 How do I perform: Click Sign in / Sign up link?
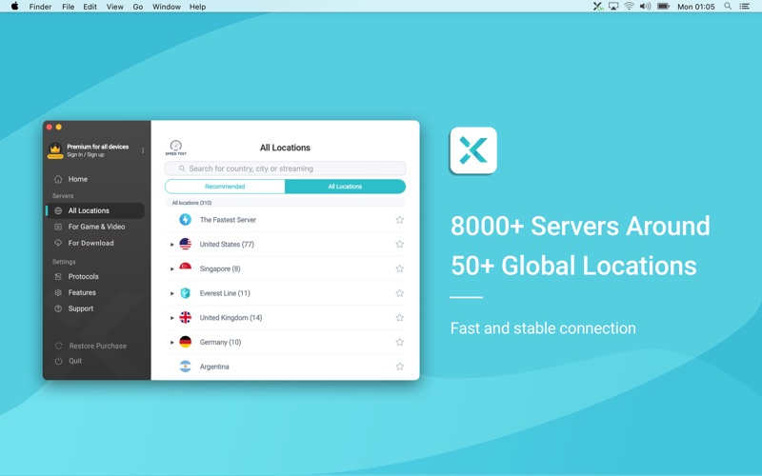click(x=86, y=154)
